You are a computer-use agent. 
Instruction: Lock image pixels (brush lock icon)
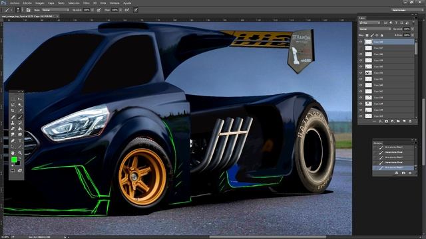[372, 35]
